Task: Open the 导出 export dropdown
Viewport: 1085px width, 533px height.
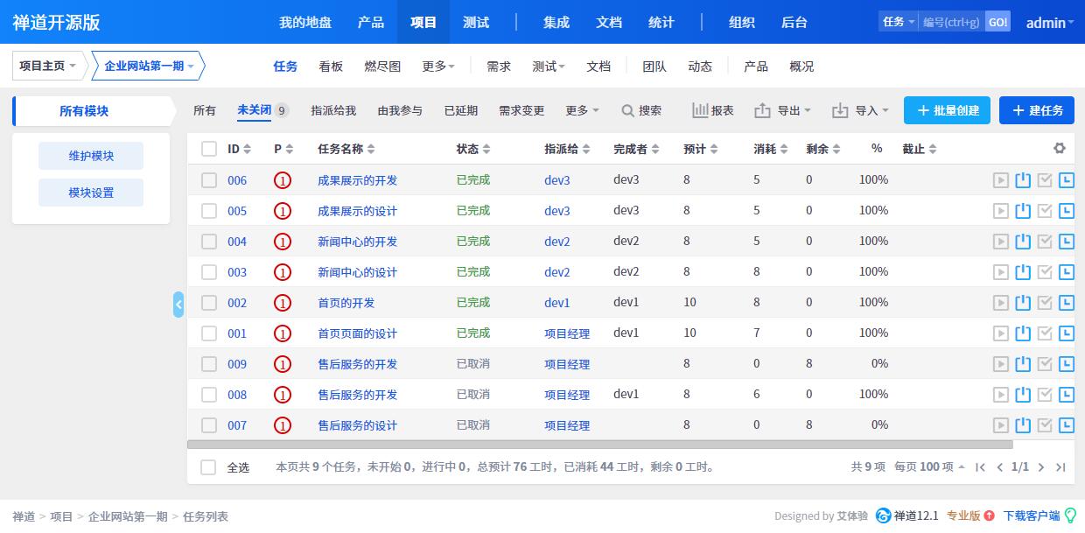Action: click(x=782, y=111)
